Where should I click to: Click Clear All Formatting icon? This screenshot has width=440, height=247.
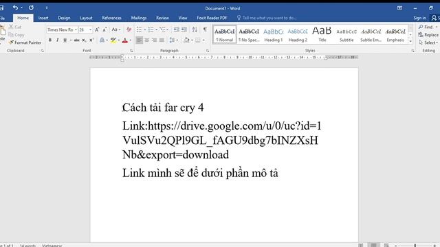click(x=129, y=30)
